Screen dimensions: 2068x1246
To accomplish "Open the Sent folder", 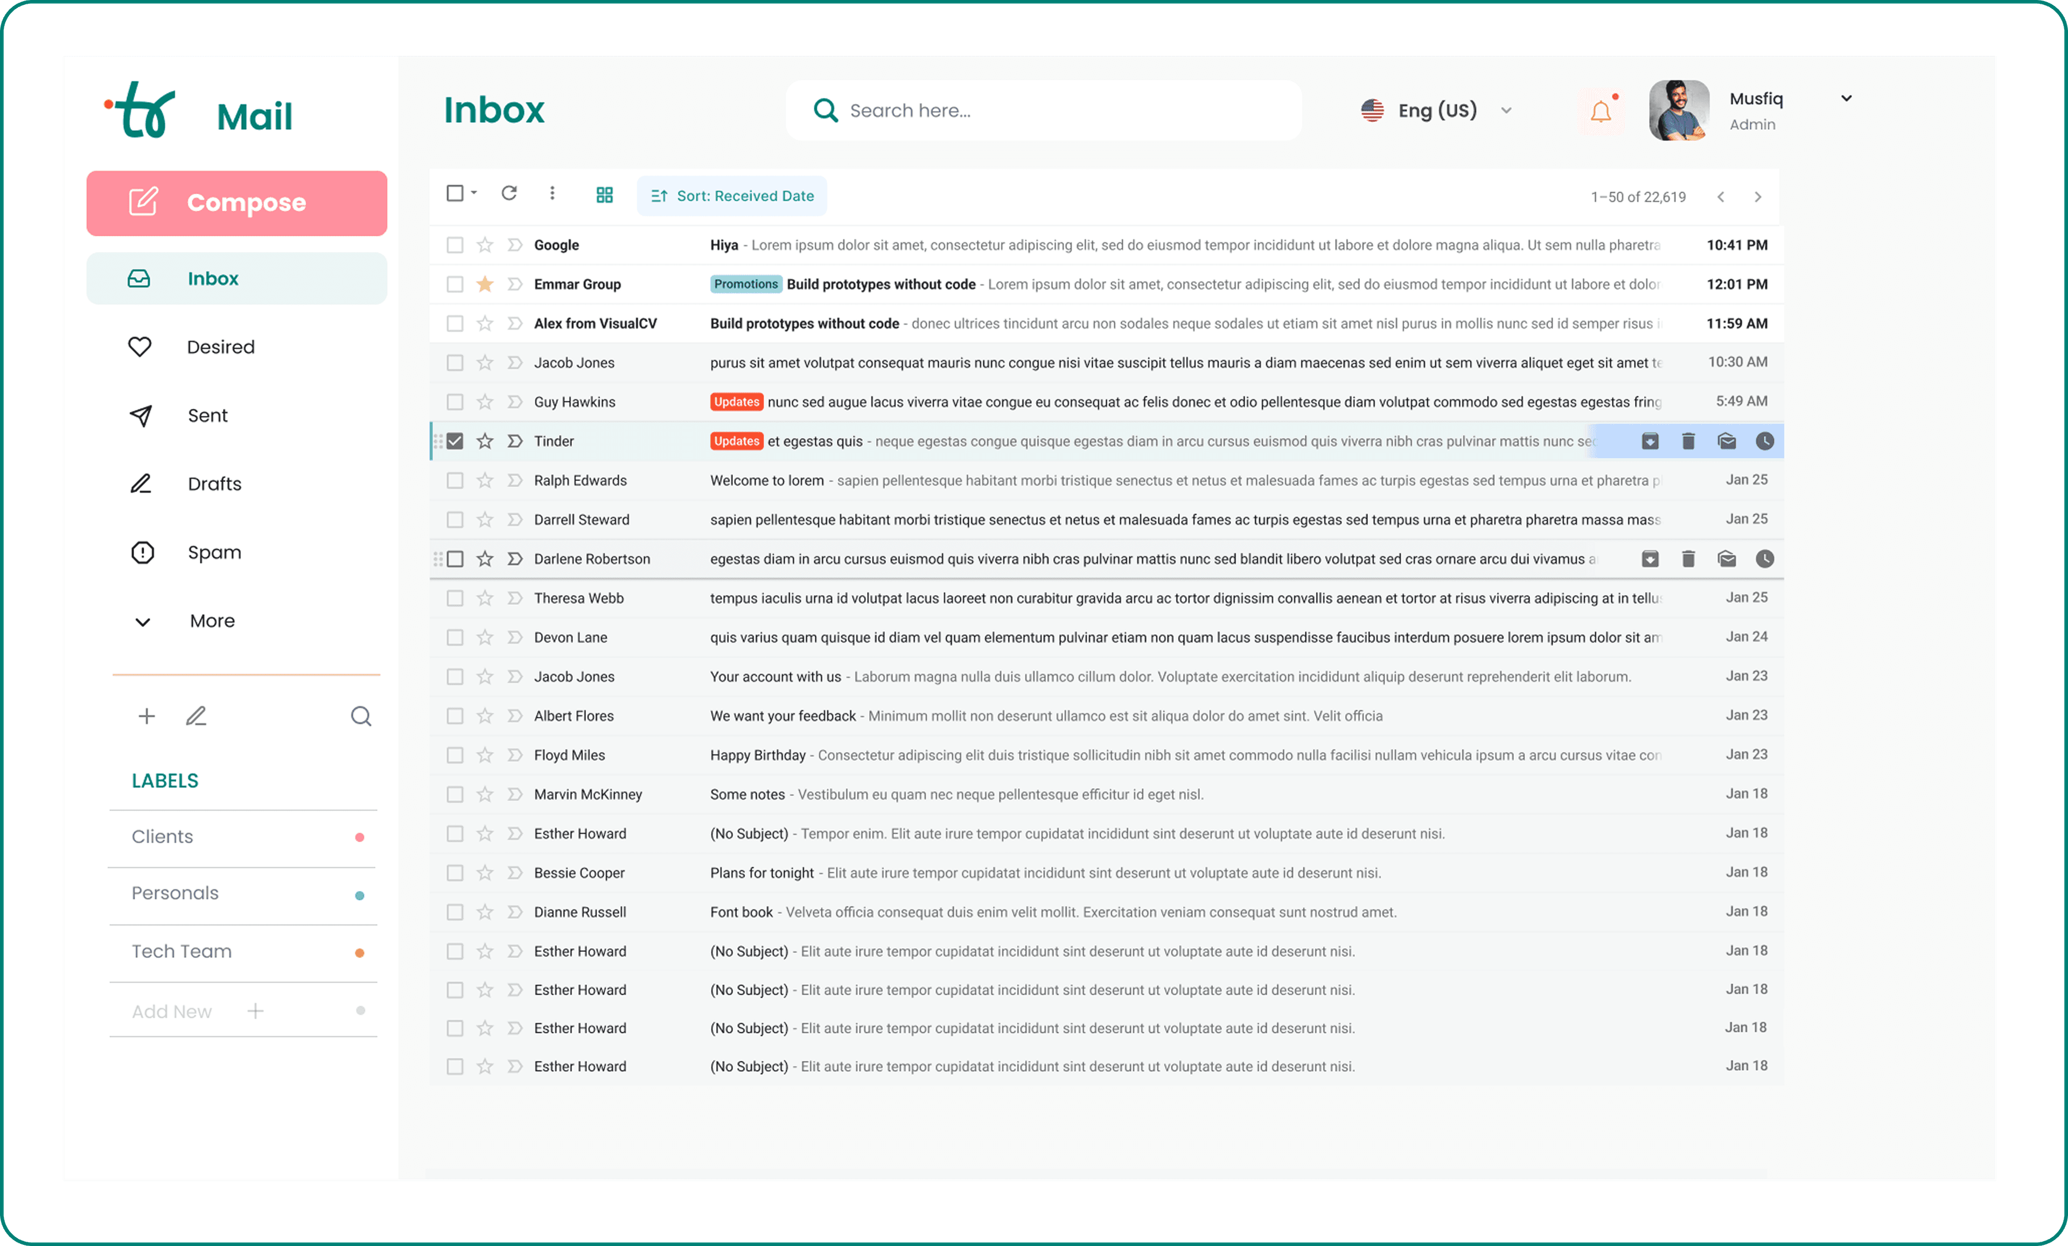I will point(178,415).
